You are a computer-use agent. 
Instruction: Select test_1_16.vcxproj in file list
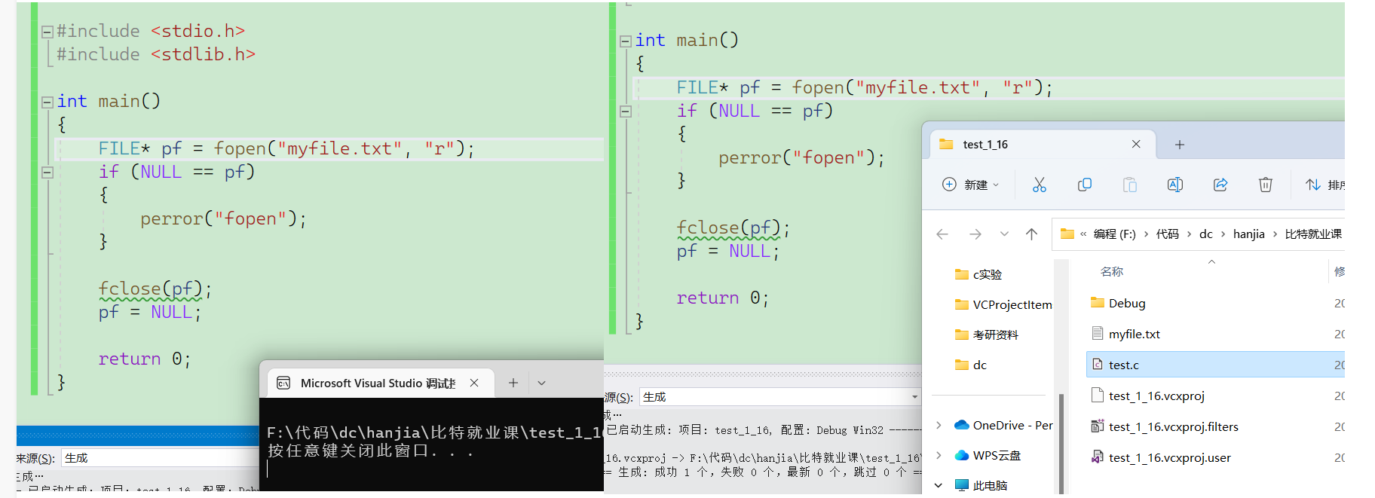pos(1215,396)
